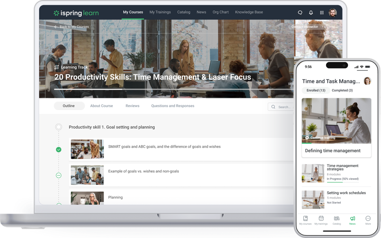This screenshot has height=238, width=381.
Task: Open the chat messages icon in header
Action: tap(300, 13)
